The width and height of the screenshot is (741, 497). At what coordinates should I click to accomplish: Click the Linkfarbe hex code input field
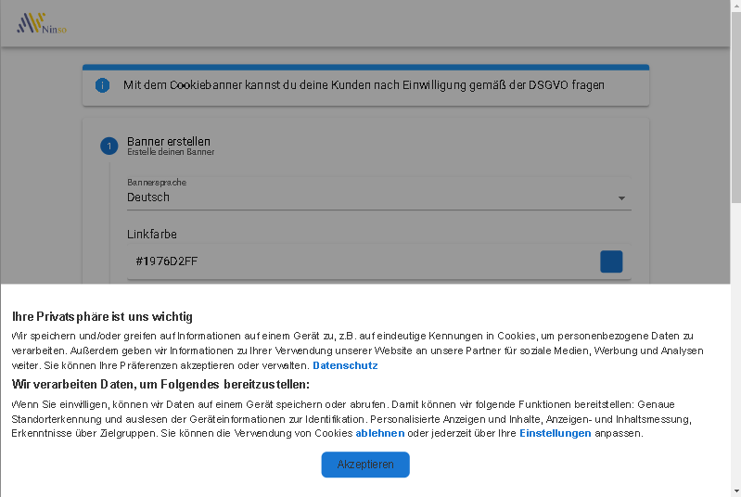coord(362,261)
